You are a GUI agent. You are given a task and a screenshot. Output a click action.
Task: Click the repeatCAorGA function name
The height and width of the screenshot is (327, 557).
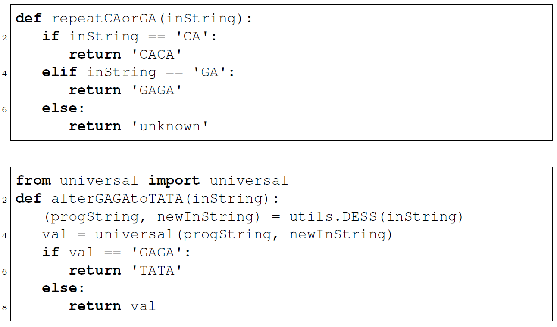pyautogui.click(x=104, y=19)
